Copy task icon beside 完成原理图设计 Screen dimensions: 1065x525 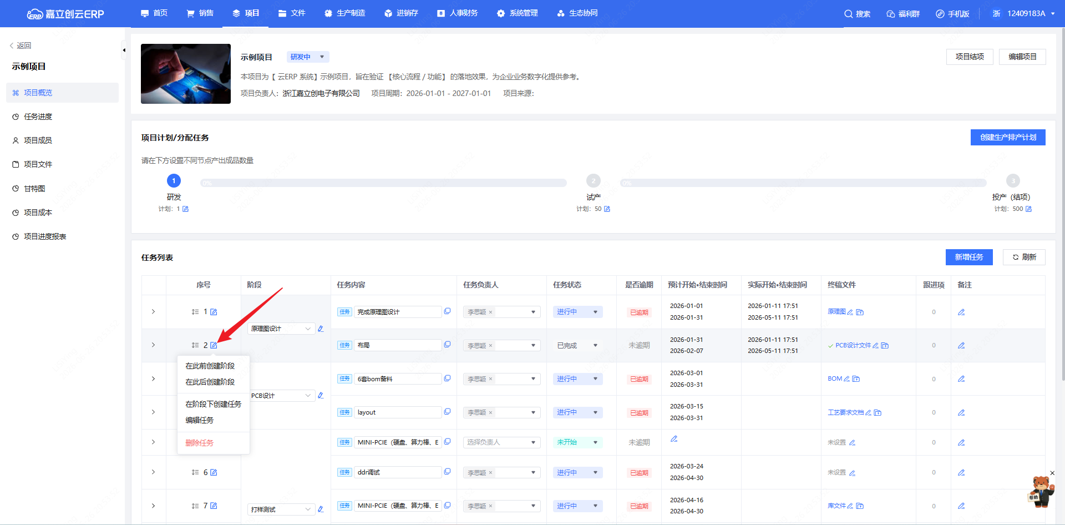tap(447, 311)
